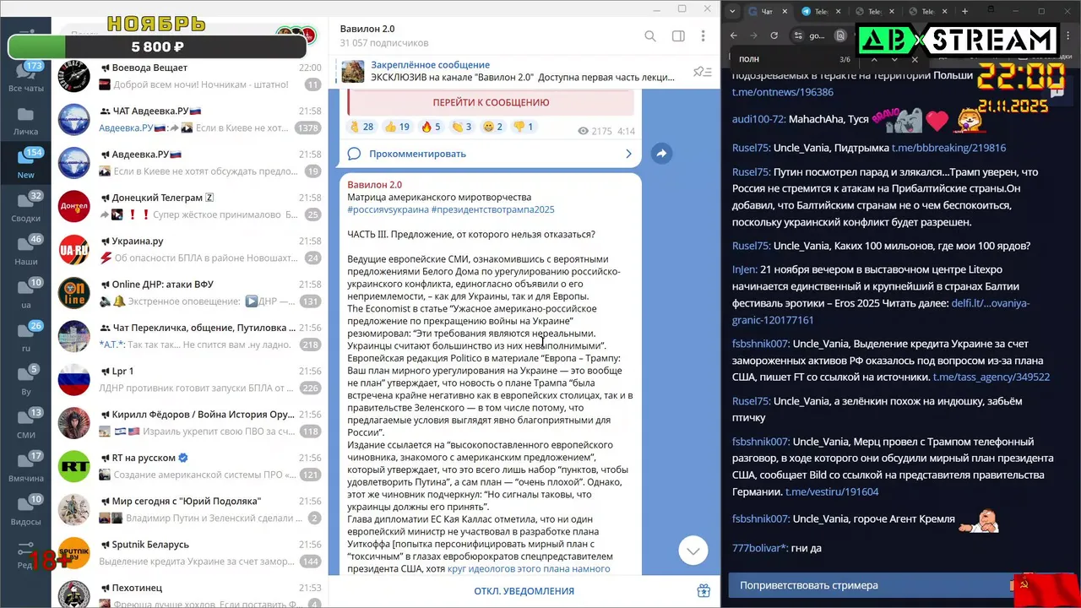Click ПЕРЕЙТИ К СООБЩЕНИЮ button
Image resolution: width=1081 pixels, height=608 pixels.
pyautogui.click(x=491, y=102)
